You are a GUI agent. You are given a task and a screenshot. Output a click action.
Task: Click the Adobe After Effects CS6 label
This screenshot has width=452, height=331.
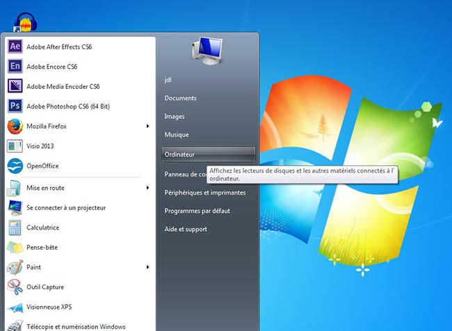click(59, 47)
